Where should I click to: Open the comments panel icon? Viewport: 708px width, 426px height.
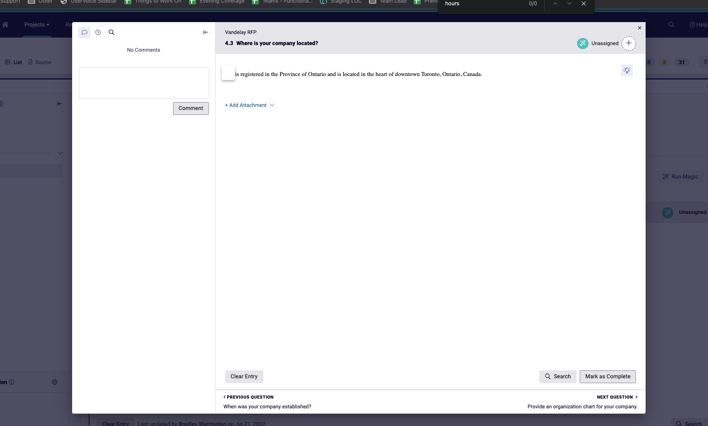(85, 32)
